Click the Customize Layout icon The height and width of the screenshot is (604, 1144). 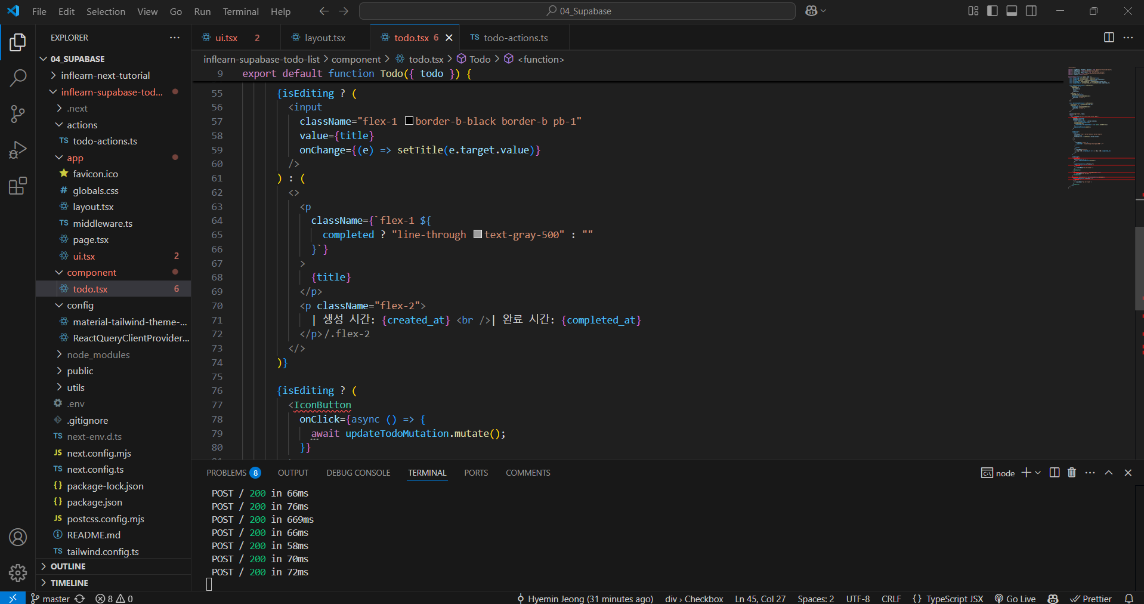point(973,11)
